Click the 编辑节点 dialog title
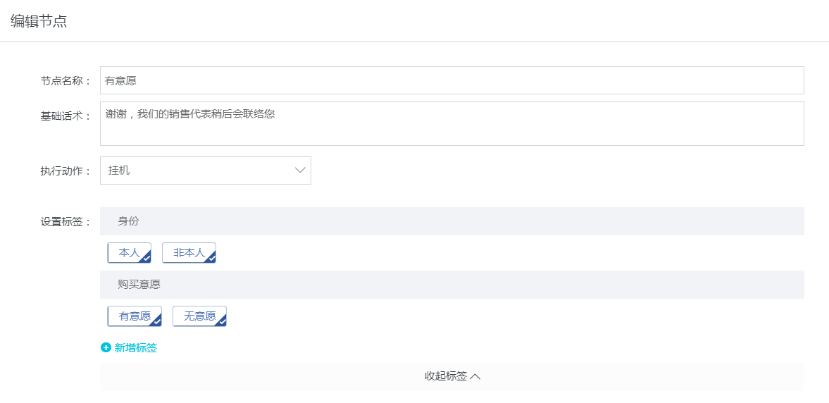The image size is (829, 403). (x=39, y=21)
